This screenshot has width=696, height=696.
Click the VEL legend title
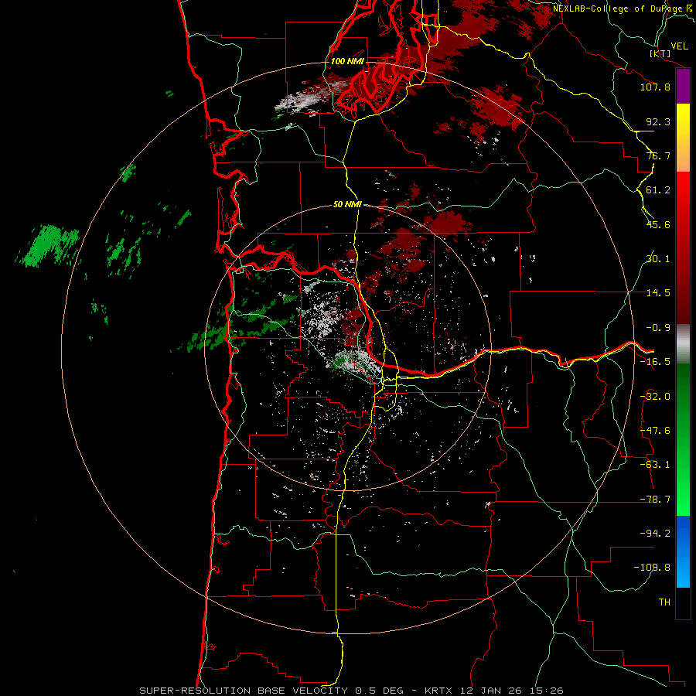[679, 46]
